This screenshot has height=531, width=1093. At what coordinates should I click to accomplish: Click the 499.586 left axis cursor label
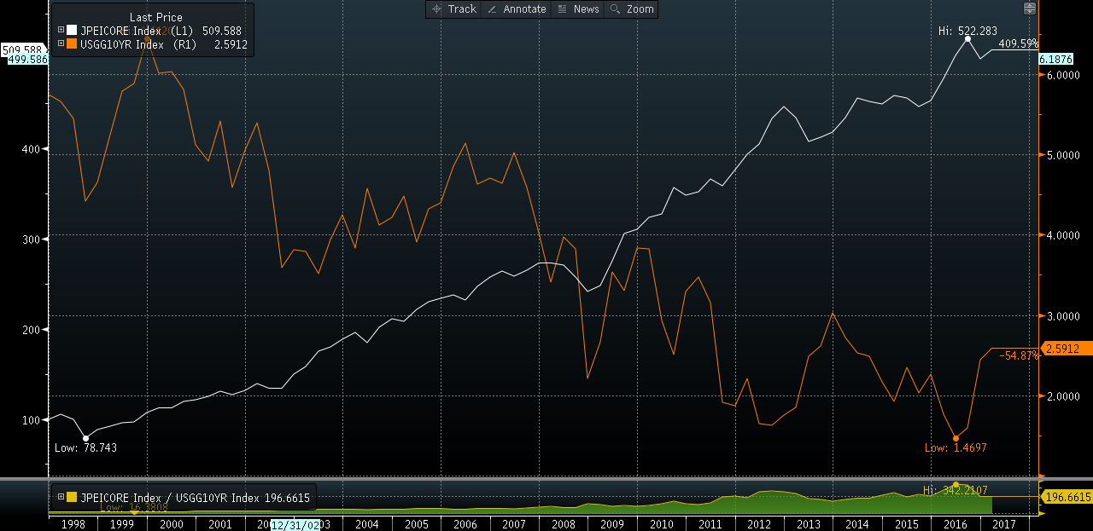27,60
